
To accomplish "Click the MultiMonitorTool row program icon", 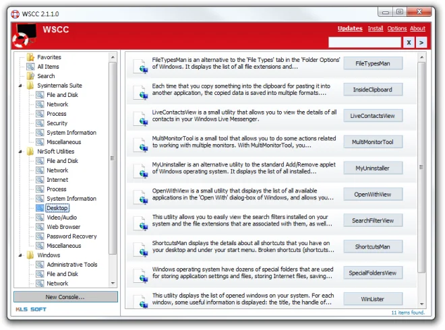I will [x=141, y=145].
